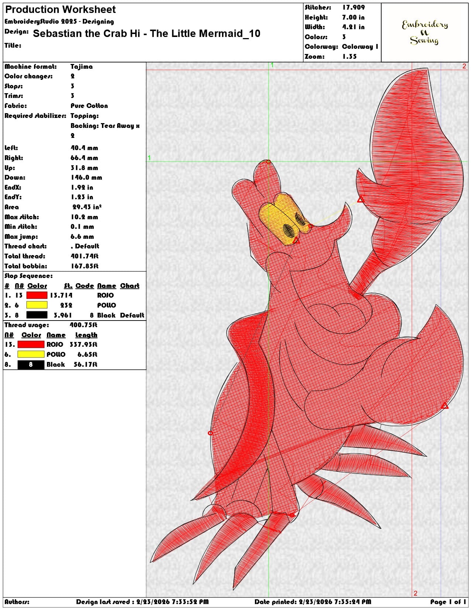Viewport: 471px width, 610px height.
Task: Click the Production Worksheet heading
Action: click(60, 10)
